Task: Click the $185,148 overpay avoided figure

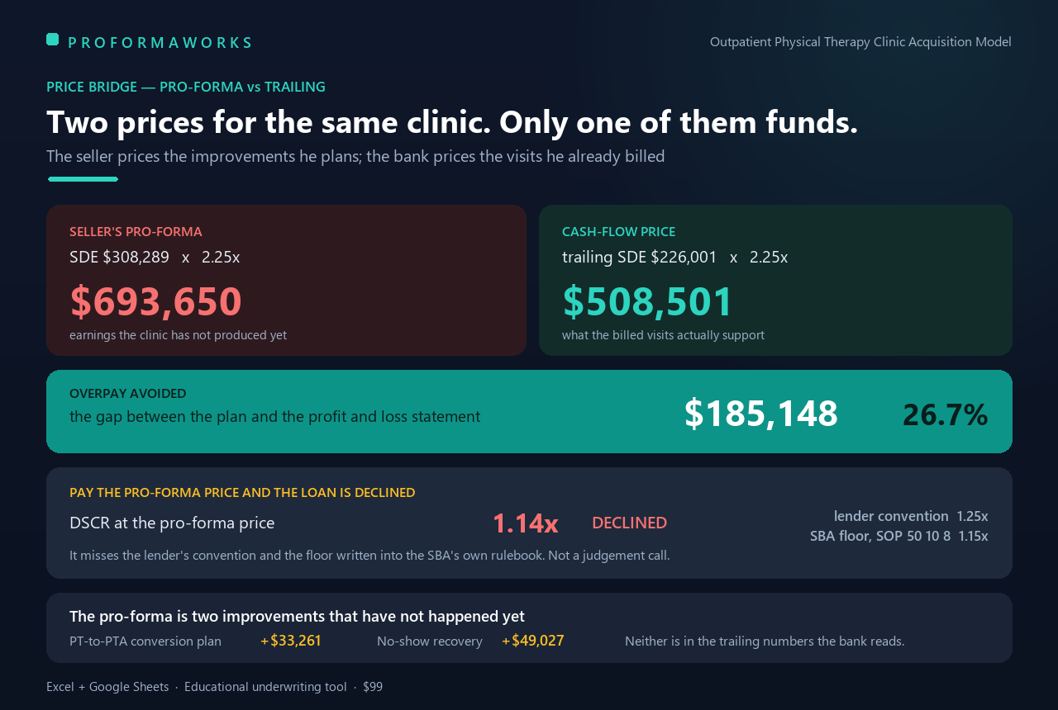Action: [x=761, y=414]
